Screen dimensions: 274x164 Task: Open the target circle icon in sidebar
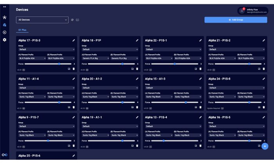[5, 32]
